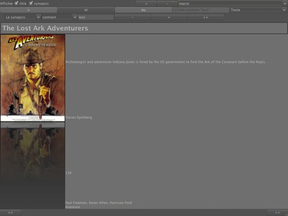Click the top row plus button

(146, 4)
